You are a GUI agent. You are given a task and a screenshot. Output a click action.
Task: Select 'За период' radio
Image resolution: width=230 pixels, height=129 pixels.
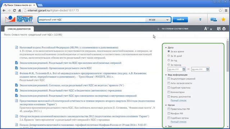[x=169, y=64]
